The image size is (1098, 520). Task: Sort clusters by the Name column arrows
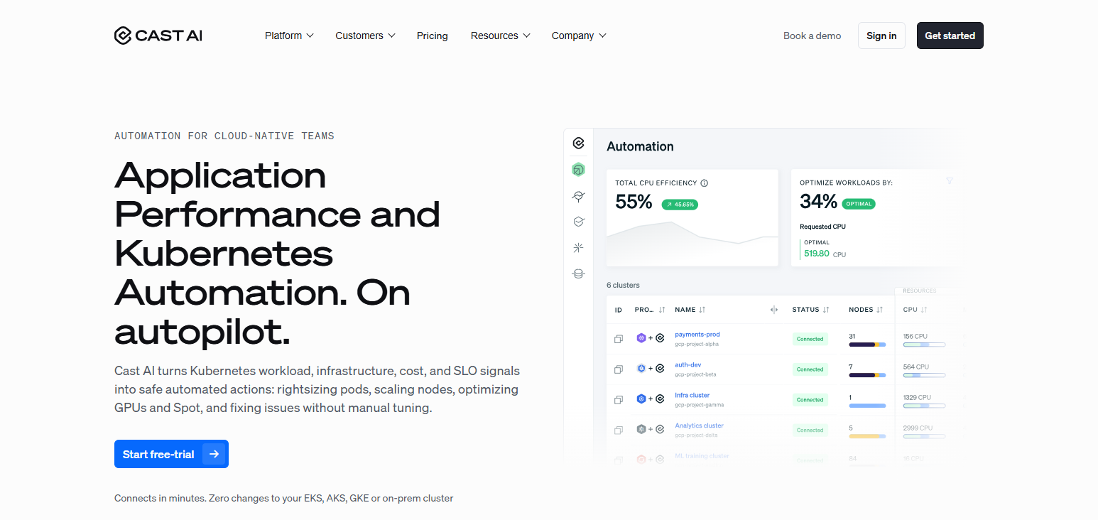(702, 310)
